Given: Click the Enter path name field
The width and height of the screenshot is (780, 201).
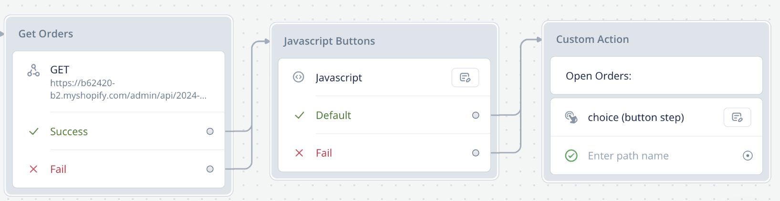Looking at the screenshot, I should tap(628, 156).
